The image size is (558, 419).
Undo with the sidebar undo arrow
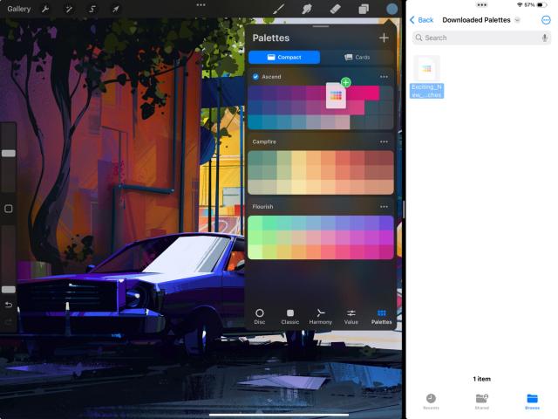(x=9, y=305)
